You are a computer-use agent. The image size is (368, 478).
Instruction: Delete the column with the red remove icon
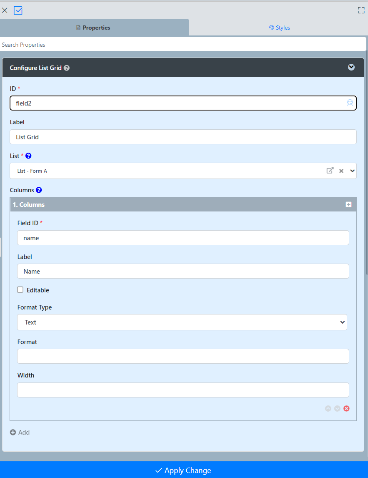346,408
